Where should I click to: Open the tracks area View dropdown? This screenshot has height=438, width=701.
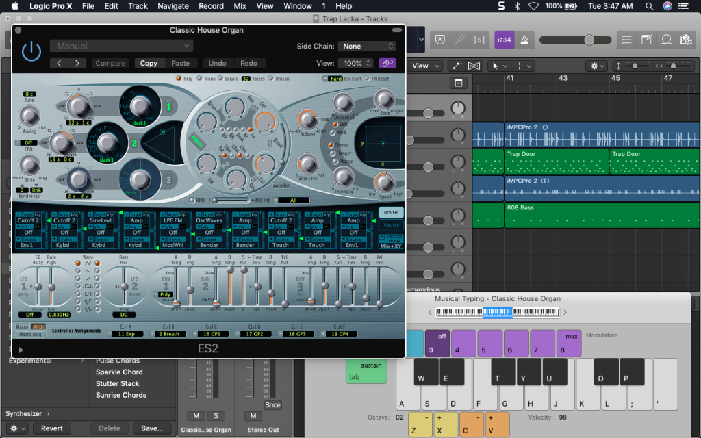coord(426,66)
